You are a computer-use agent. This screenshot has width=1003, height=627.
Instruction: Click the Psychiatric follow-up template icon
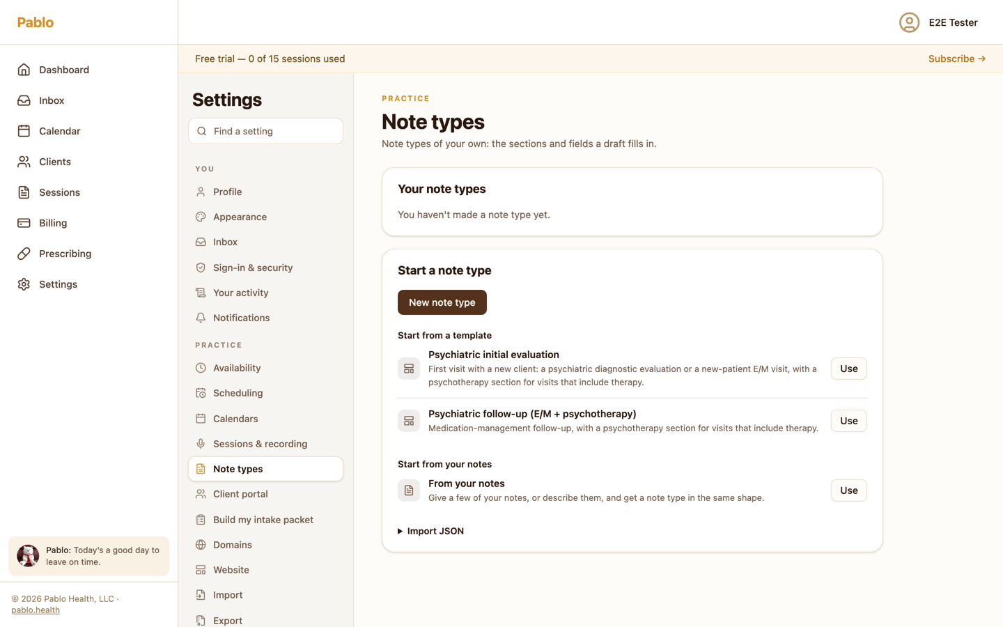coord(409,421)
